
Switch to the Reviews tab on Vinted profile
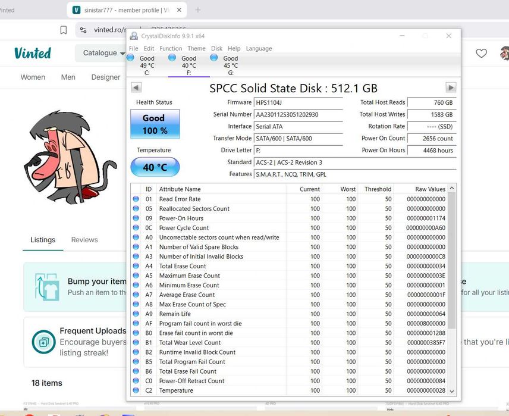[x=84, y=240]
